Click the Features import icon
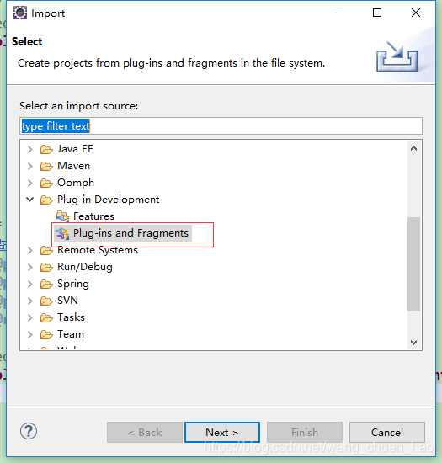This screenshot has height=463, width=442. pyautogui.click(x=62, y=216)
